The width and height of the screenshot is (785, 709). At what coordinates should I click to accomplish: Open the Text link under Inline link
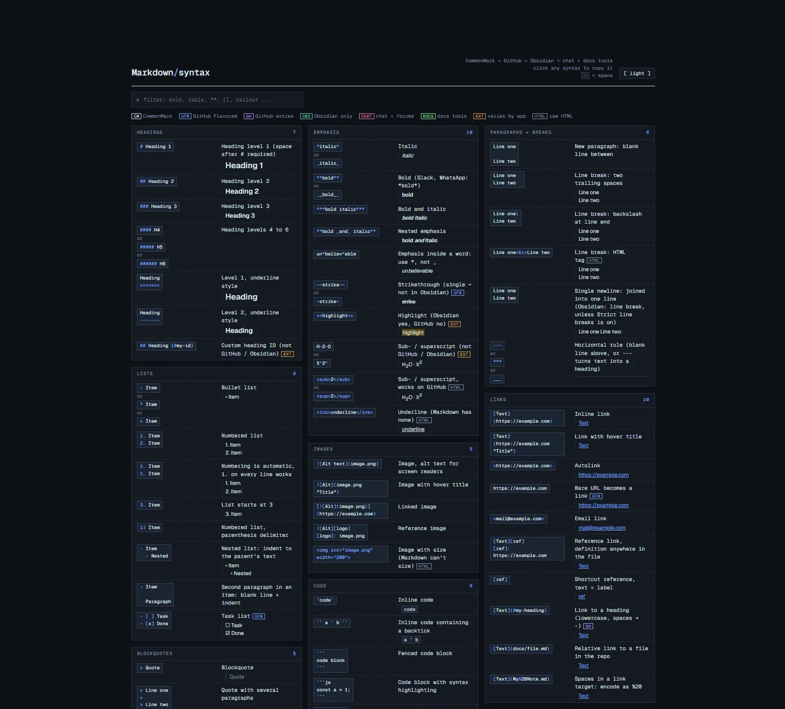coord(583,423)
